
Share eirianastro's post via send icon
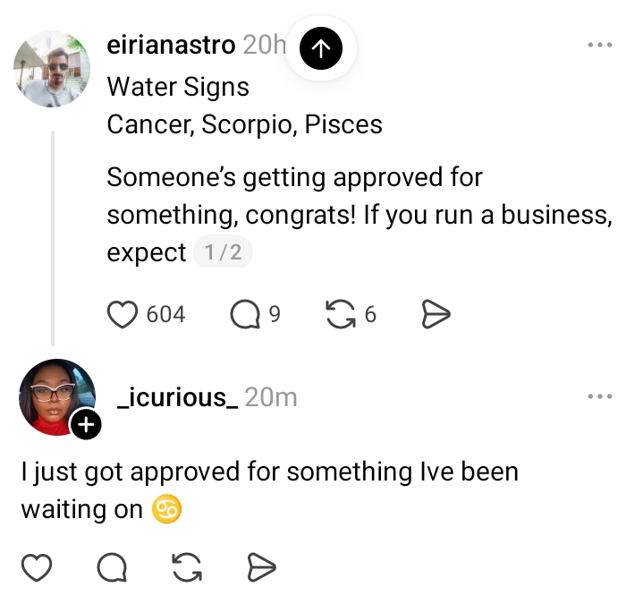tap(435, 314)
